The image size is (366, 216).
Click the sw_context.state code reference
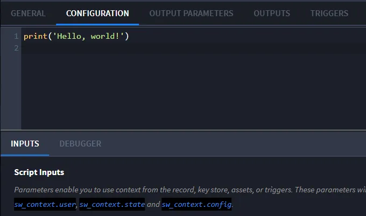[x=112, y=204]
